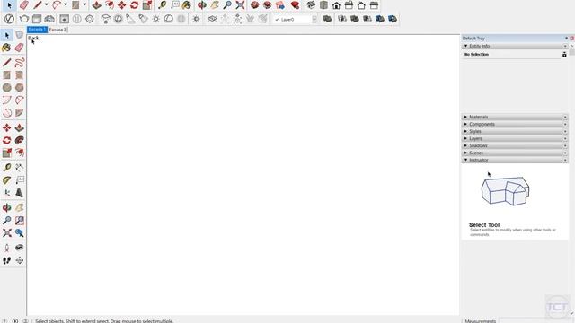The height and width of the screenshot is (323, 575).
Task: Select Freehand tool in left toolbar
Action: 20,62
